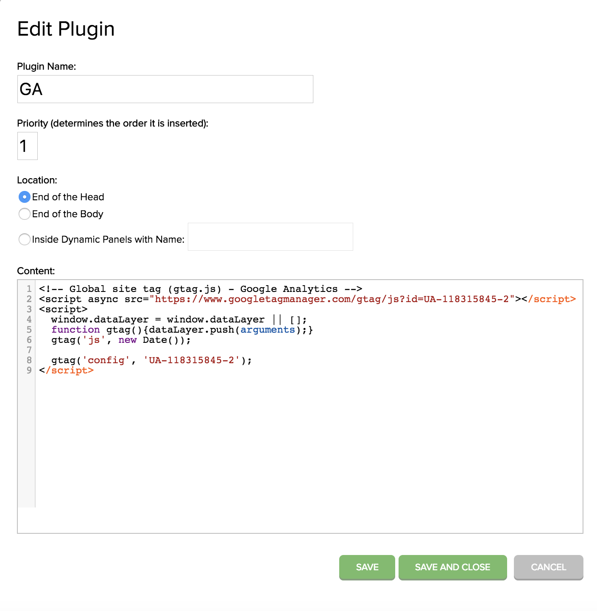Click the empty line 7 in code editor
This screenshot has height=611, width=597.
170,350
